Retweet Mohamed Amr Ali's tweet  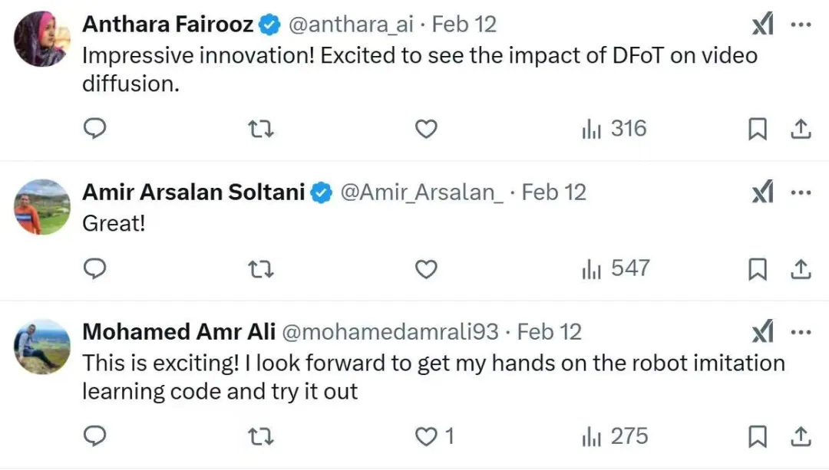262,437
